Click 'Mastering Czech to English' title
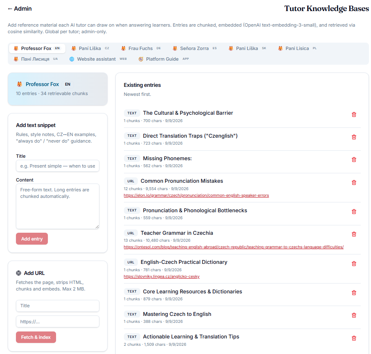Image resolution: width=371 pixels, height=354 pixels. tap(177, 314)
